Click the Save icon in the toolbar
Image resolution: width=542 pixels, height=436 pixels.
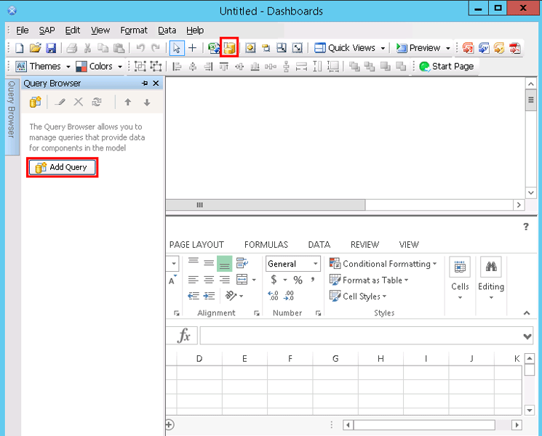[51, 48]
